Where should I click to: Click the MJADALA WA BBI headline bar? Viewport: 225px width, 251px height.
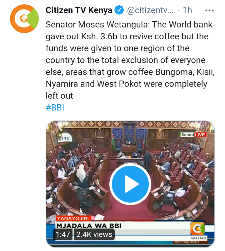click(123, 226)
